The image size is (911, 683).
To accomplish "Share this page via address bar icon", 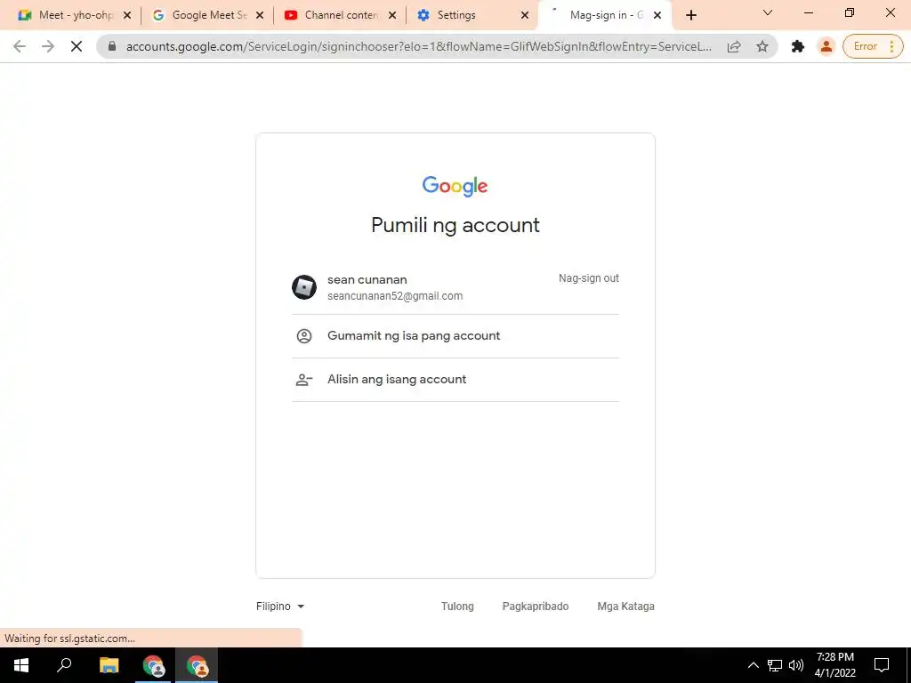I will point(734,46).
